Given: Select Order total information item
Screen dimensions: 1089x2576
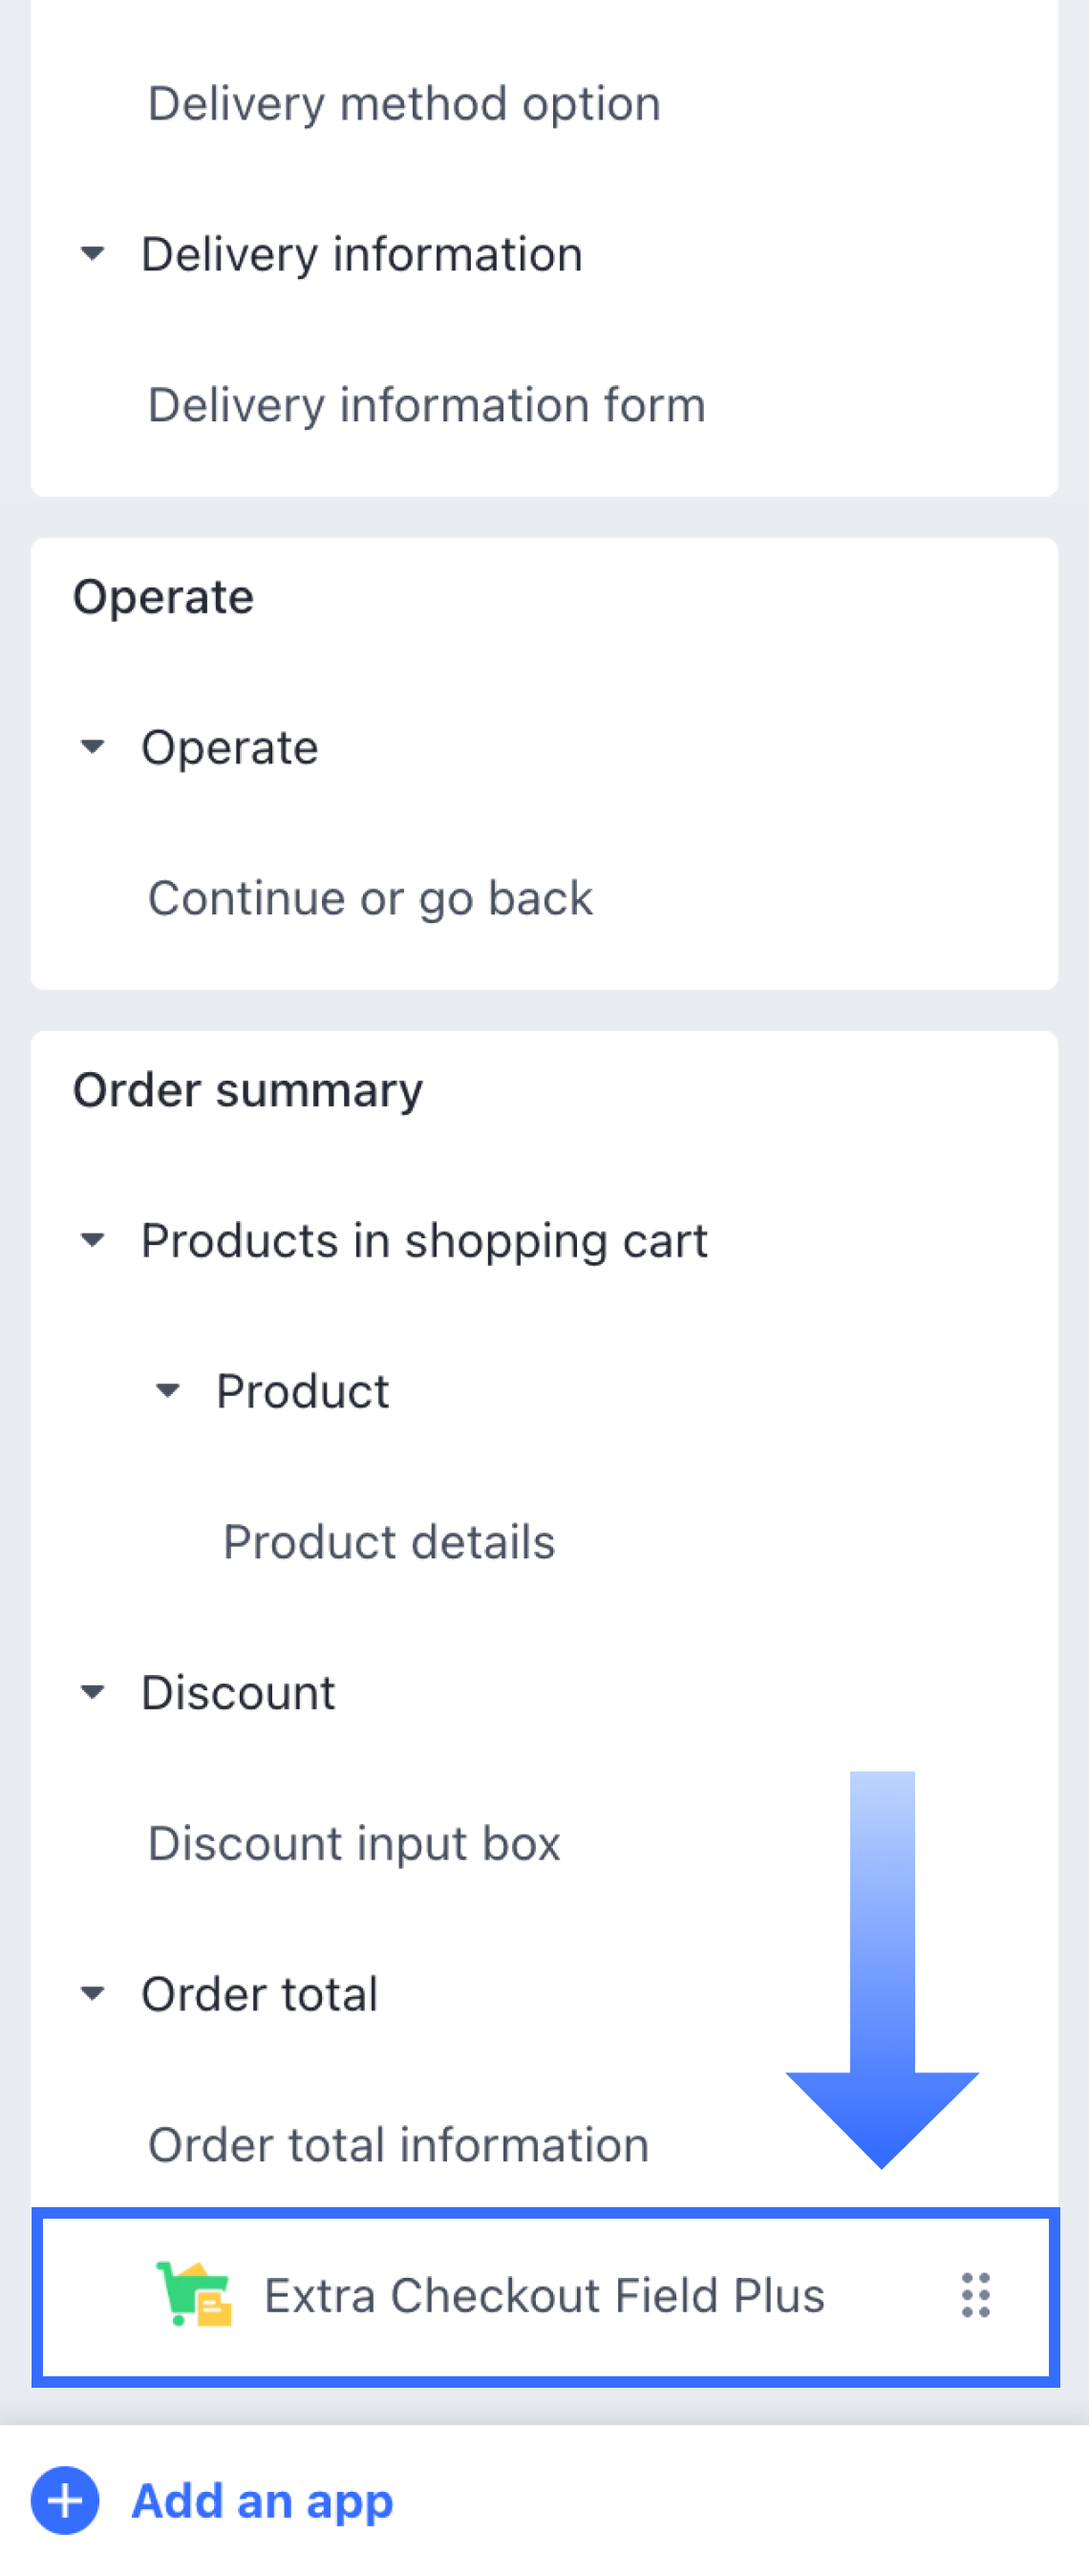Looking at the screenshot, I should point(399,2145).
